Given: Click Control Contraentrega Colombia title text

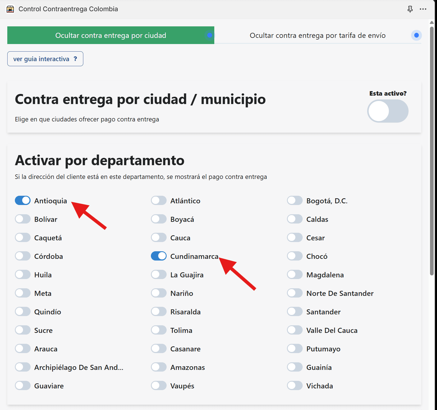Looking at the screenshot, I should (x=68, y=9).
